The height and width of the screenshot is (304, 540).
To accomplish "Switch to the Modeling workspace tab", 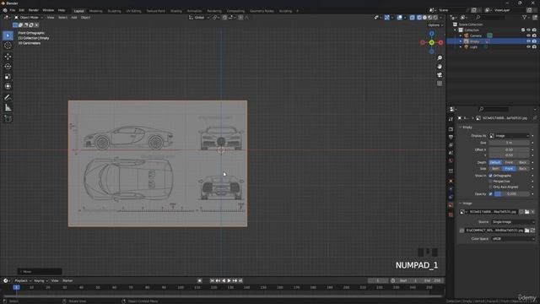I will 95,11.
